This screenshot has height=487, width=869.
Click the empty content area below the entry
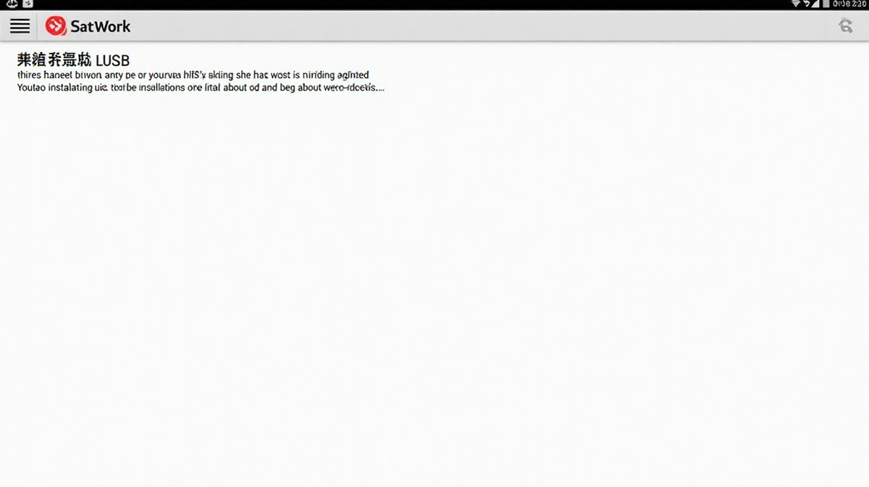click(x=434, y=290)
